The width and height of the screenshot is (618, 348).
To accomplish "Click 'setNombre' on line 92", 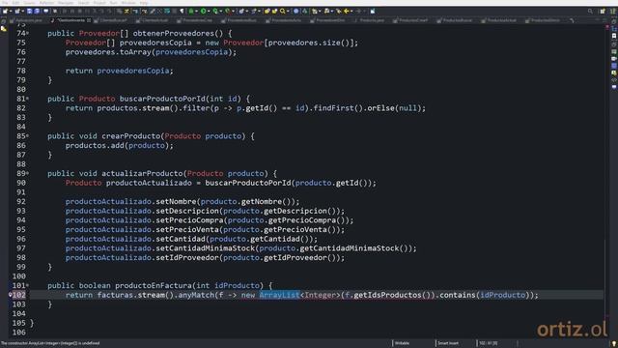I will coord(176,202).
